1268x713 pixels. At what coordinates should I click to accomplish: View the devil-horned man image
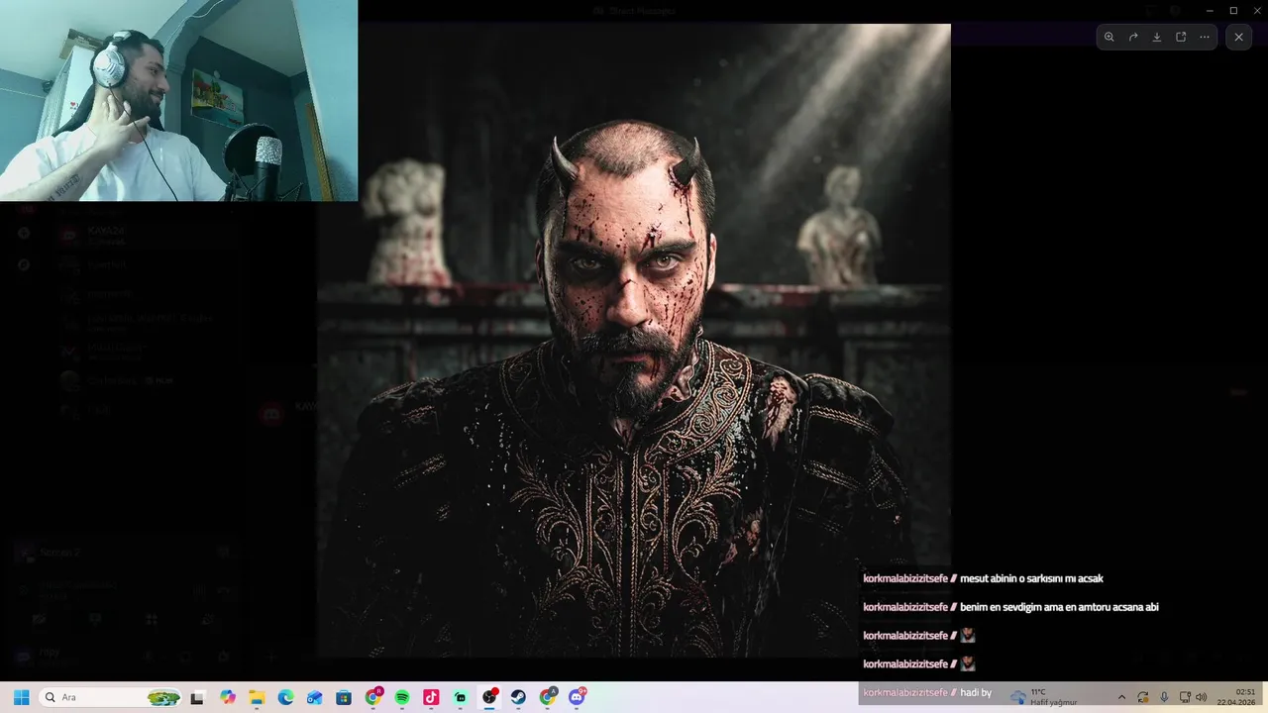click(634, 341)
